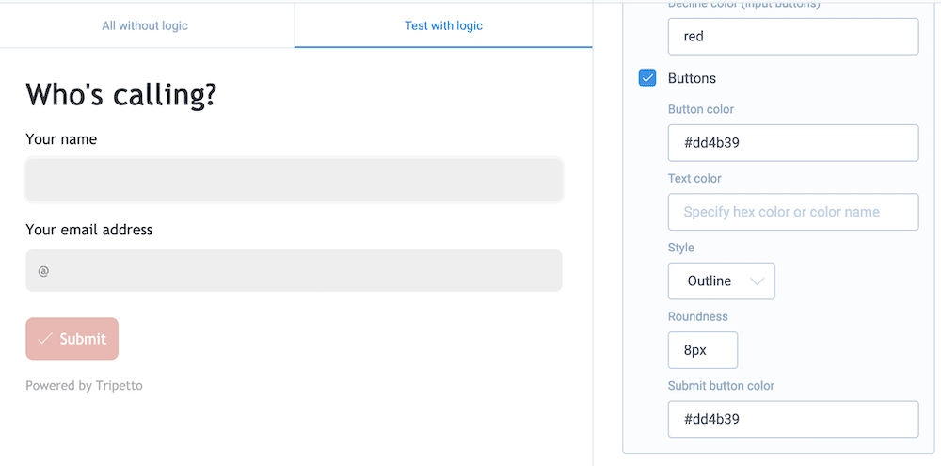The height and width of the screenshot is (466, 941).
Task: Click the Buttons section label
Action: pyautogui.click(x=692, y=79)
